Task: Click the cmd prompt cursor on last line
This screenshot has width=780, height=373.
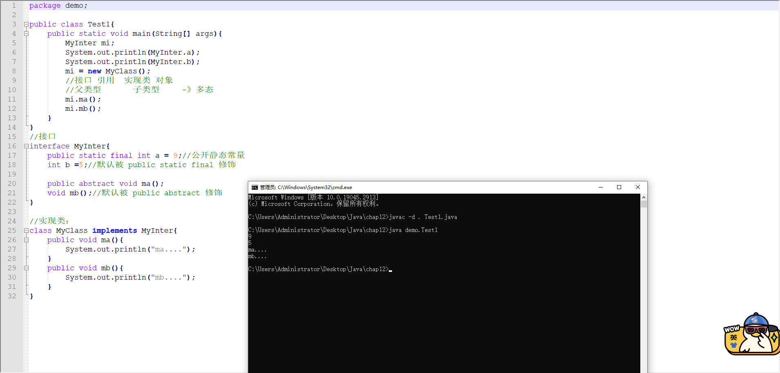Action: pyautogui.click(x=390, y=270)
